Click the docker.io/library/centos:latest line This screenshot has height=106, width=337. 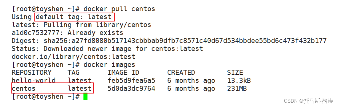74,57
